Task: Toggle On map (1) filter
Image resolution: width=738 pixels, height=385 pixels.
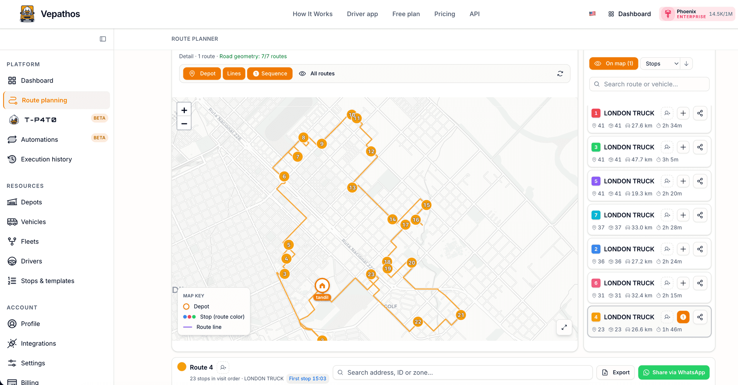Action: [x=613, y=63]
